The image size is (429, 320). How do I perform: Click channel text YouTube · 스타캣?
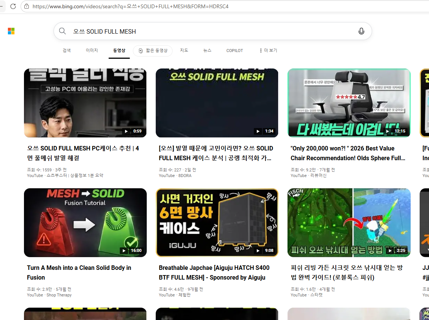[307, 295]
